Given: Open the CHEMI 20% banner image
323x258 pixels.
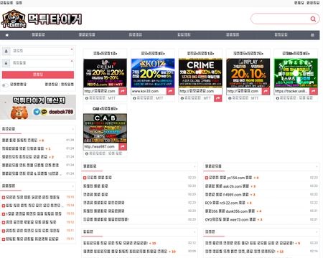Looking at the screenshot, I should [105, 73].
